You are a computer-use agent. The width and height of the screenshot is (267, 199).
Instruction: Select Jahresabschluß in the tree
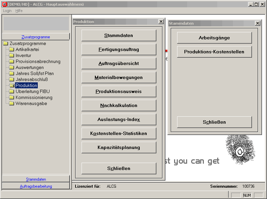[x=31, y=79]
